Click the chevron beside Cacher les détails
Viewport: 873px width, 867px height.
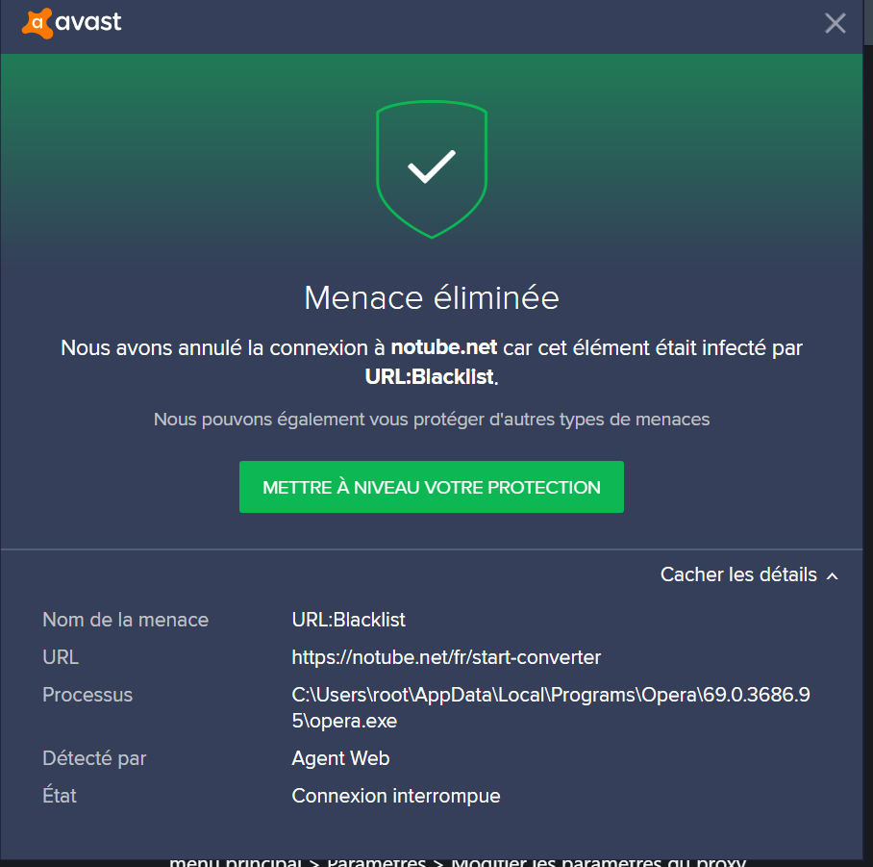833,575
